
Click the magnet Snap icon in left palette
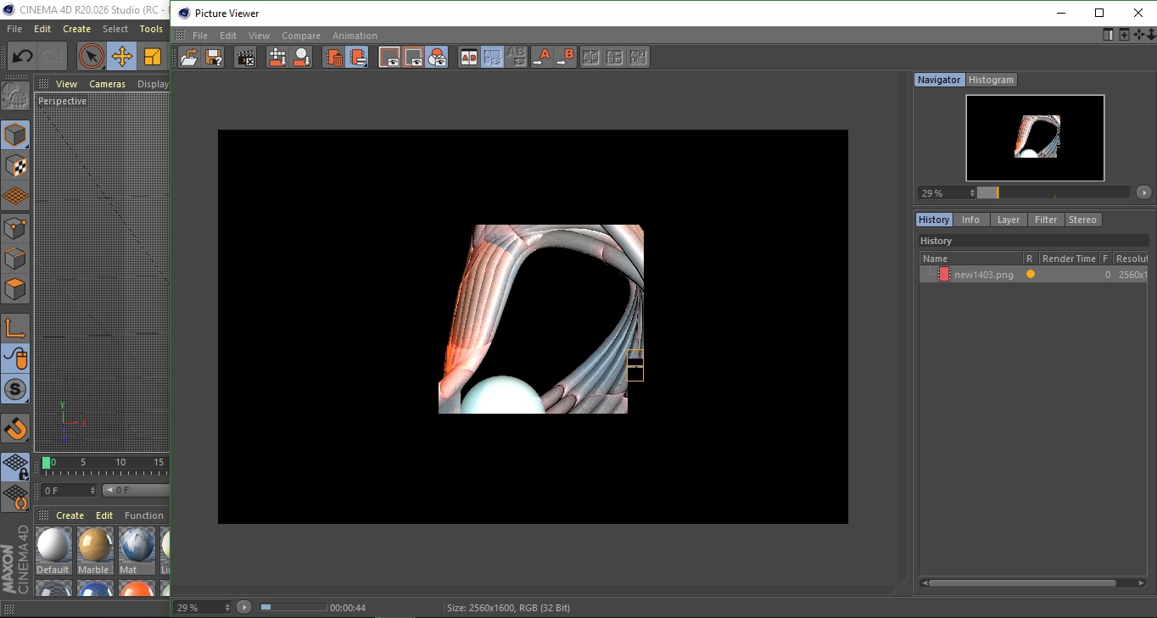(x=15, y=428)
